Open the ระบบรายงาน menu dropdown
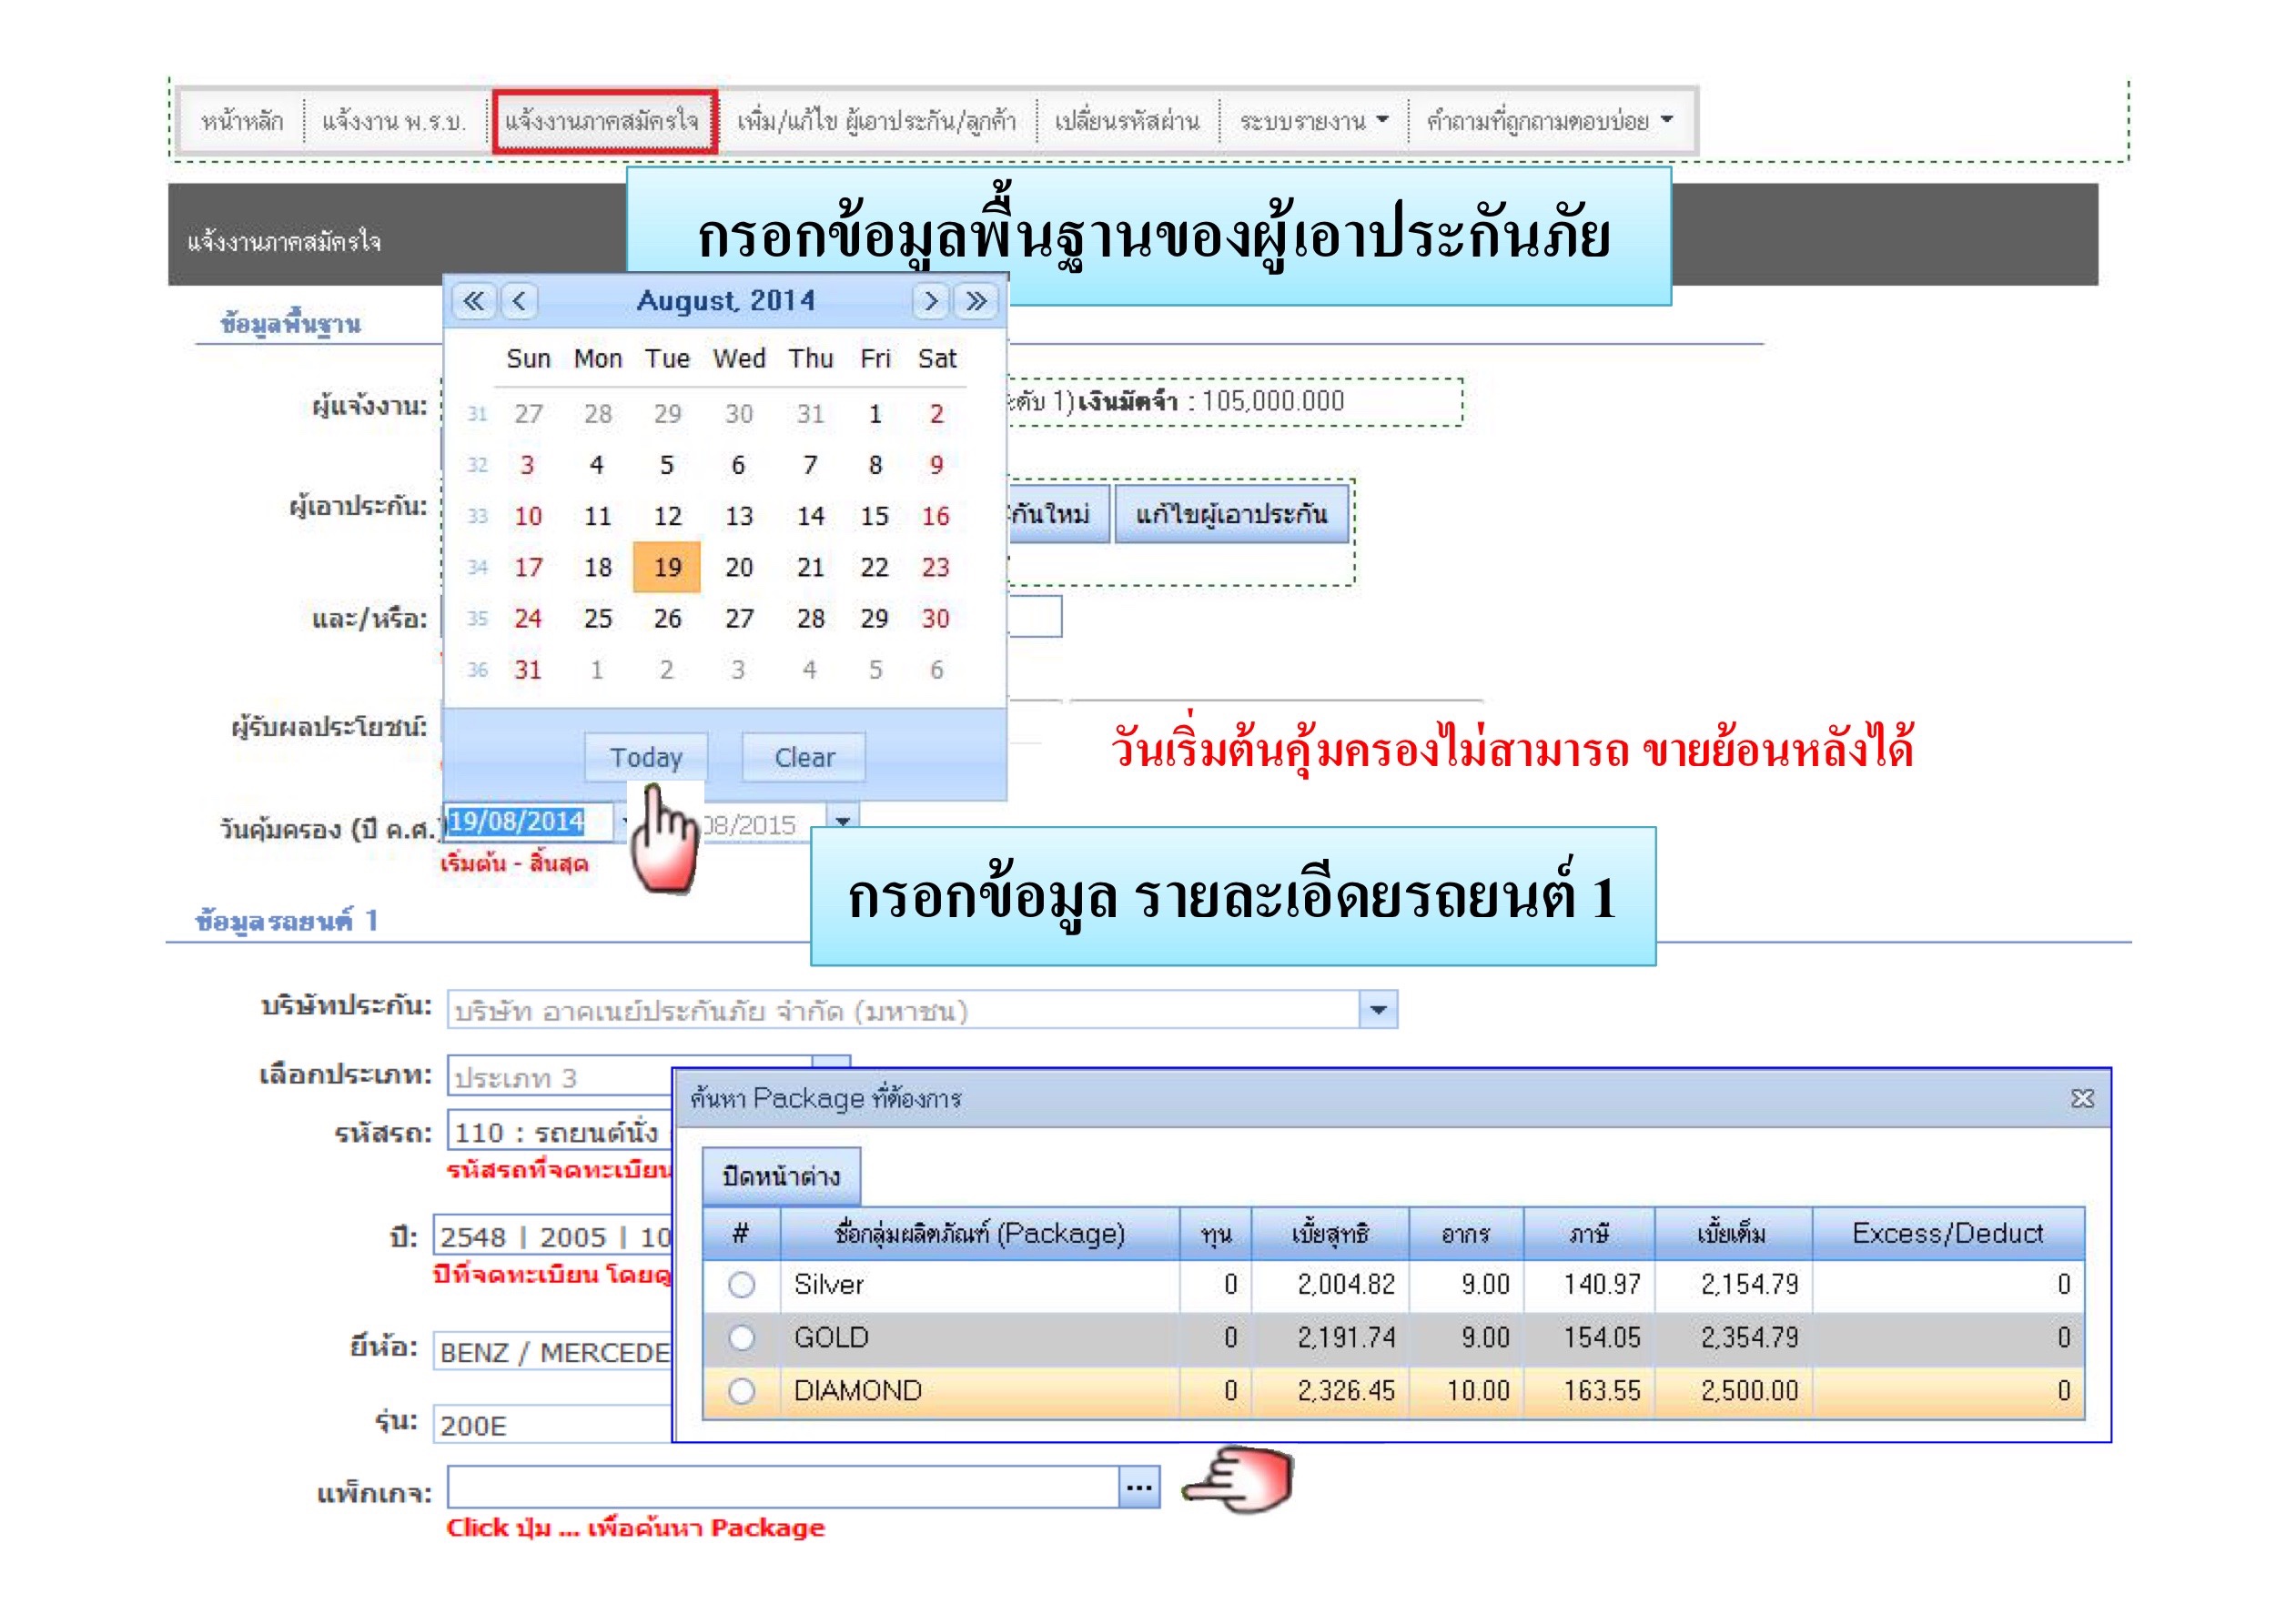 tap(1313, 121)
